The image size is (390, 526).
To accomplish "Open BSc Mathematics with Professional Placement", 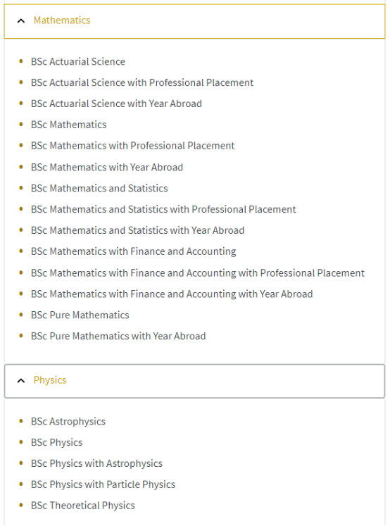I will pyautogui.click(x=133, y=146).
